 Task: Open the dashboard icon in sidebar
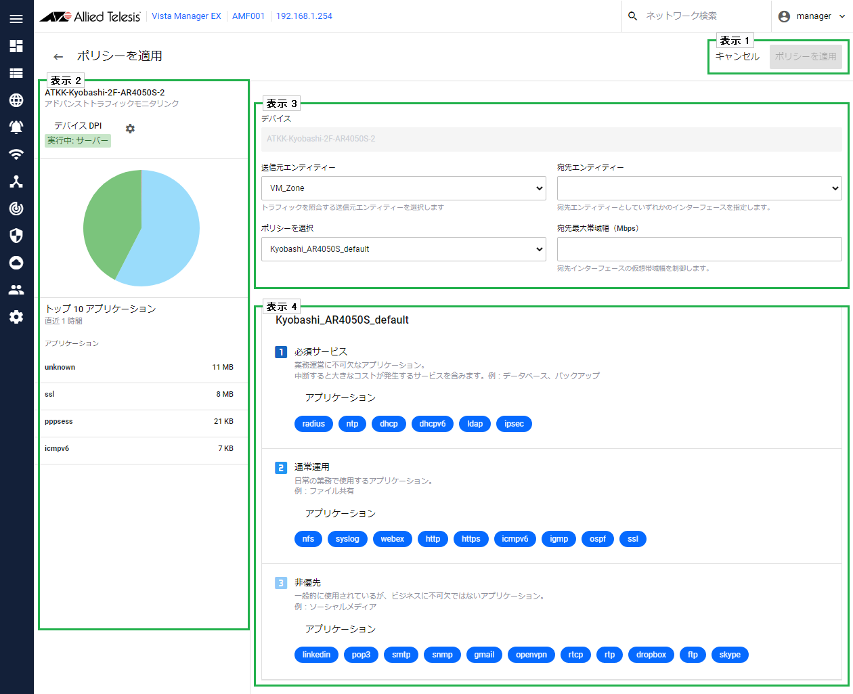16,46
